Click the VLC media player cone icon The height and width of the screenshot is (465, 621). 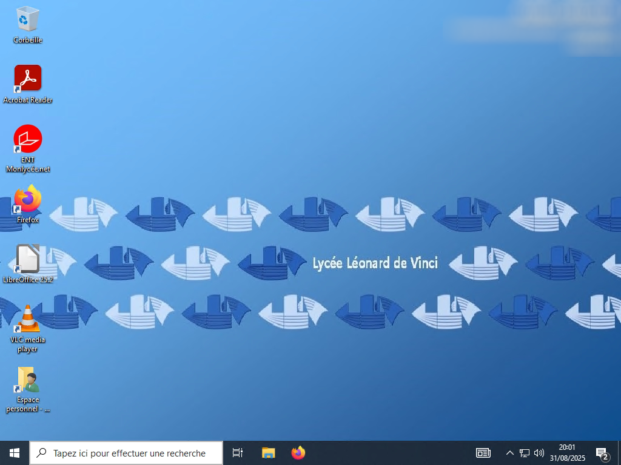pos(27,319)
